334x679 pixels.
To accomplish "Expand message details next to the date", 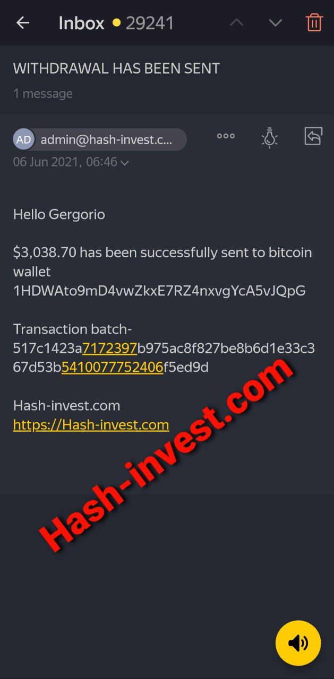I will pos(125,163).
